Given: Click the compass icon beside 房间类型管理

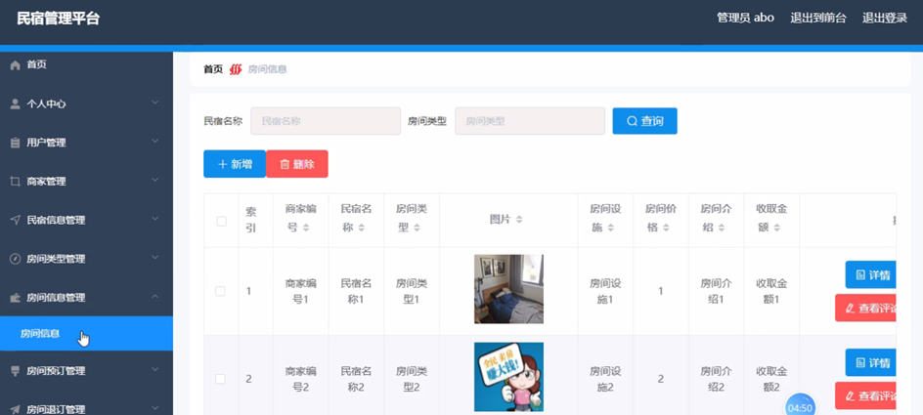Looking at the screenshot, I should (16, 259).
